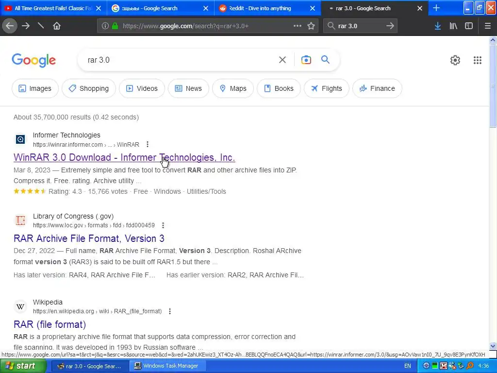The width and height of the screenshot is (497, 373).
Task: Close the Reddit tab
Action: [x=313, y=8]
